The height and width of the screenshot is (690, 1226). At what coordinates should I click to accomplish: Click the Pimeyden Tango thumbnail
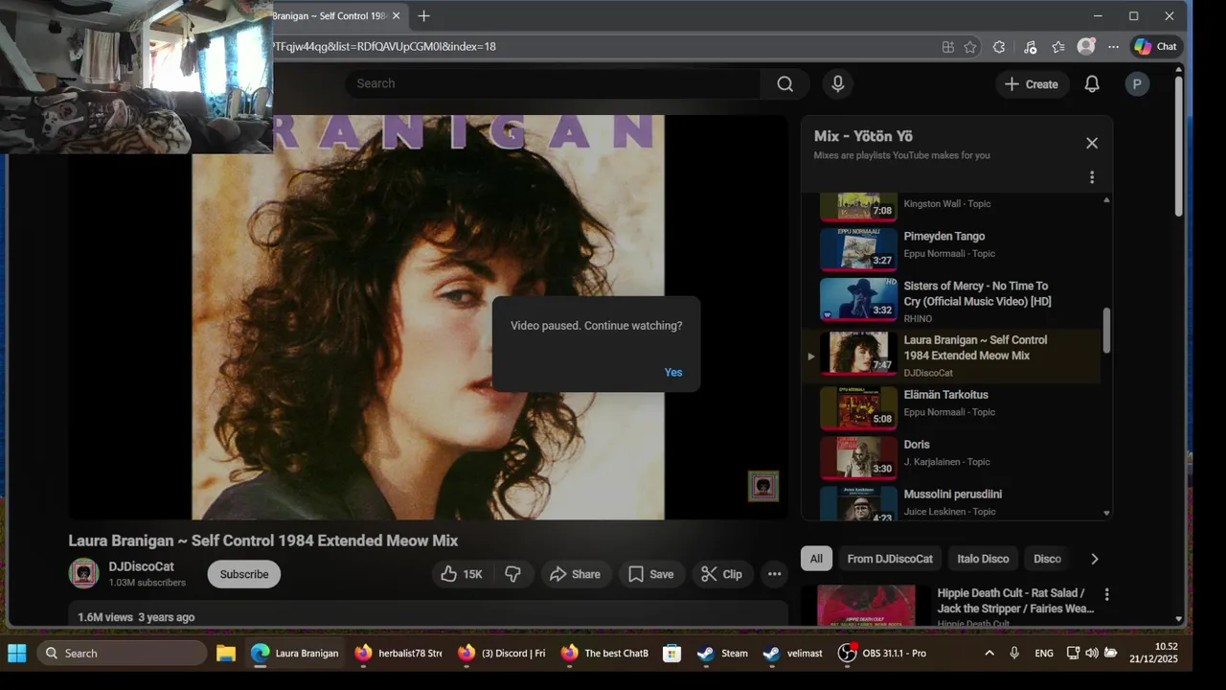[x=858, y=249]
